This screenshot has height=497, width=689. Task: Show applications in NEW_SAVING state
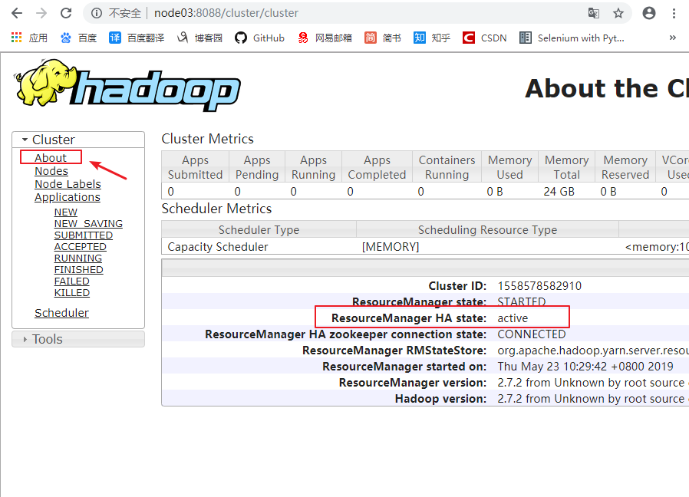point(88,224)
